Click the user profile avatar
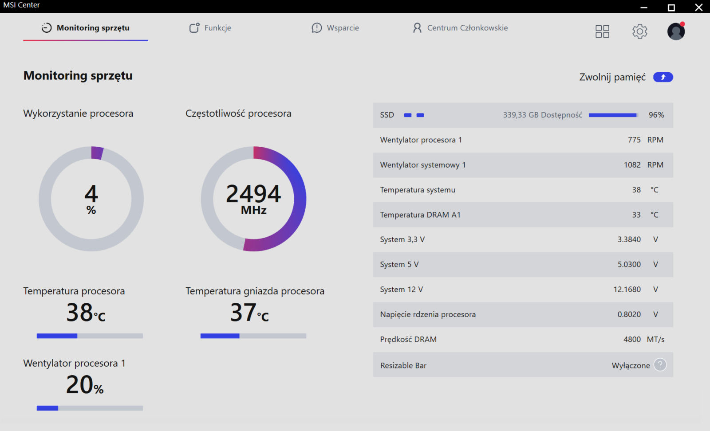Viewport: 710px width, 431px height. (676, 31)
